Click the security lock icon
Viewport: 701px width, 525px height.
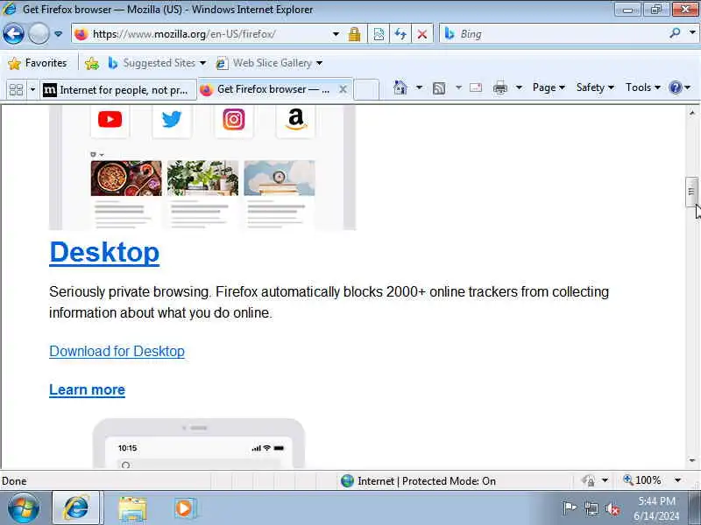click(355, 34)
